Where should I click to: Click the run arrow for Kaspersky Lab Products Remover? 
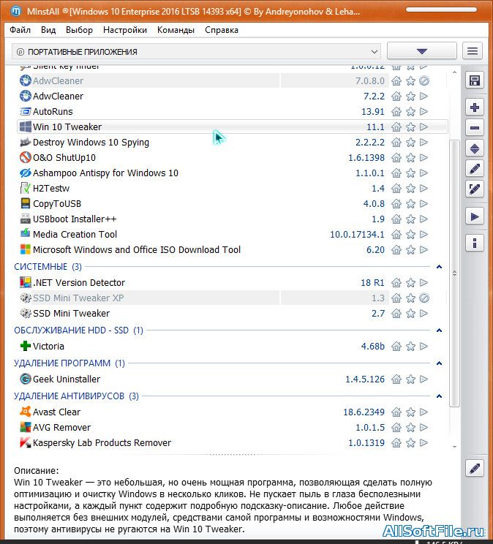click(424, 442)
